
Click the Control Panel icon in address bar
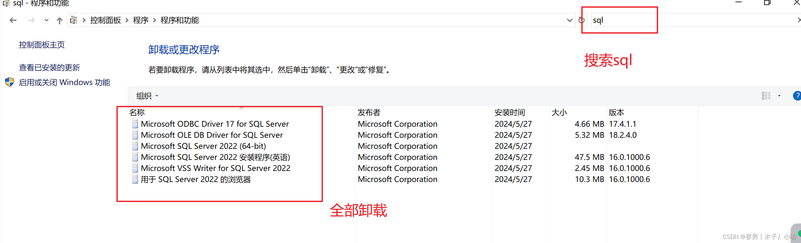(74, 20)
